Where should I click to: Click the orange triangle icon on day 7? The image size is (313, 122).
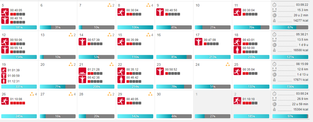110,5
